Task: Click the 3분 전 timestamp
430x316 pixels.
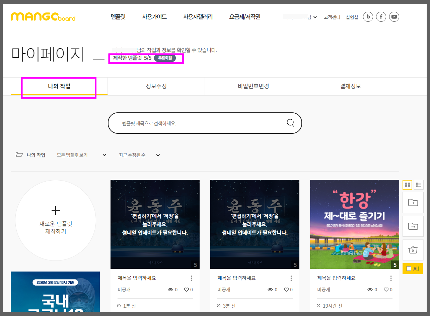Action: pos(229,306)
